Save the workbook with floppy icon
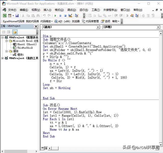163x153 pixels. pyautogui.click(x=17, y=16)
